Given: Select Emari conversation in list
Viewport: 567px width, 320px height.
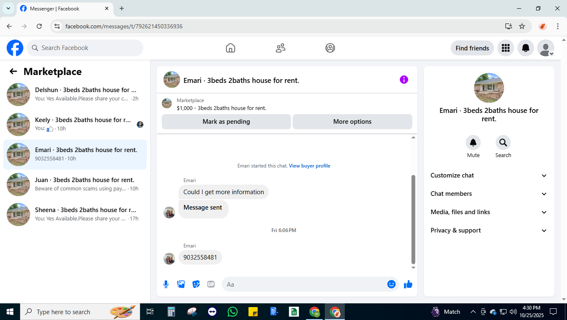Looking at the screenshot, I should [75, 155].
